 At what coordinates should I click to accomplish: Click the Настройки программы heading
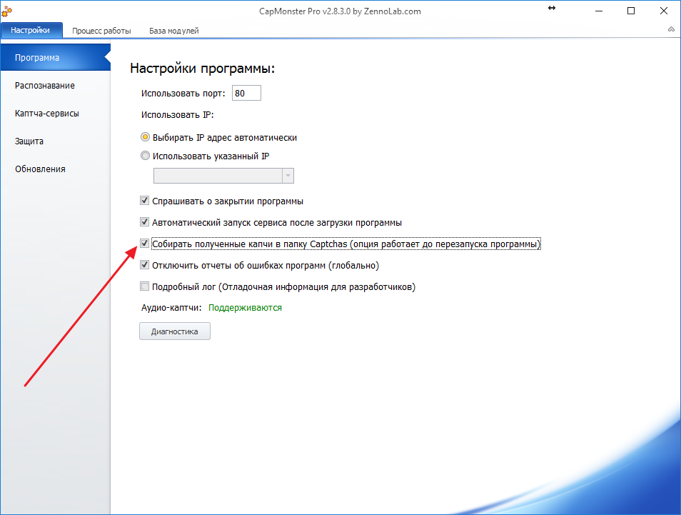point(203,69)
